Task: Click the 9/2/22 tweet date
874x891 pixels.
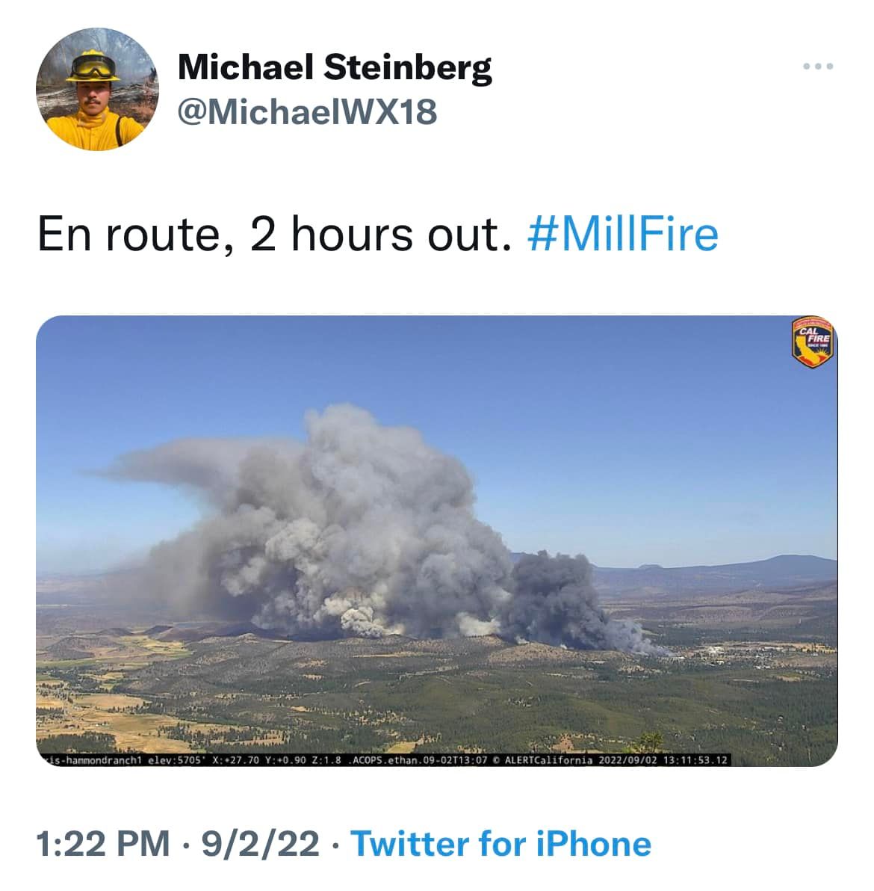Action: point(261,843)
